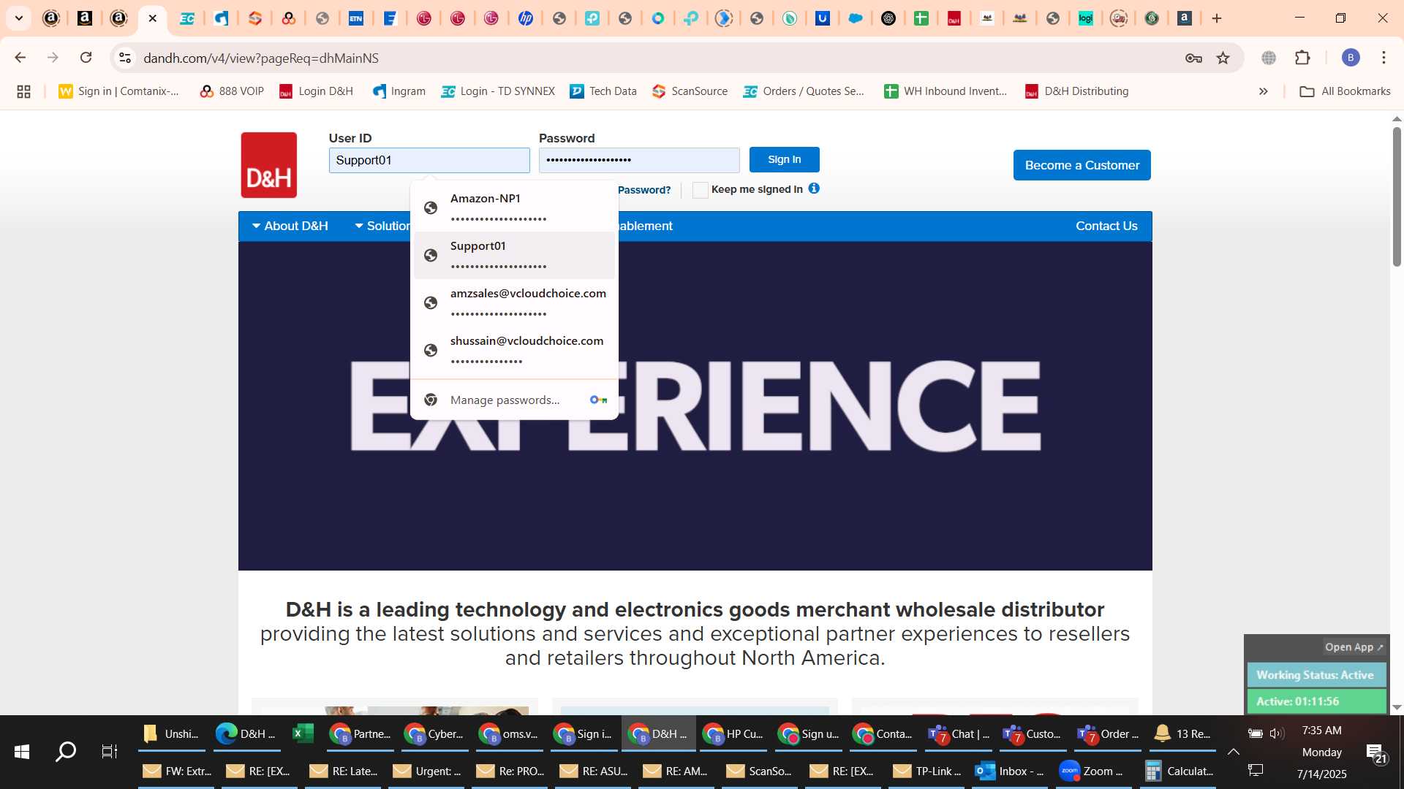Open D&H Distributing bookmark
The width and height of the screenshot is (1404, 789).
(1076, 91)
